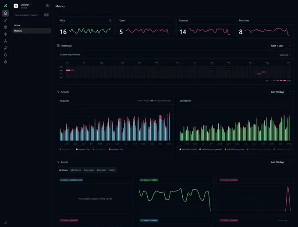
Task: Click the Heatmaps section grid icon
Action: point(58,46)
